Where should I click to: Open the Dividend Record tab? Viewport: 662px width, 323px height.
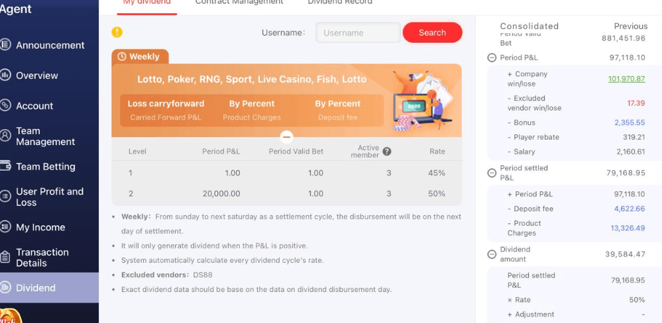[x=340, y=3]
